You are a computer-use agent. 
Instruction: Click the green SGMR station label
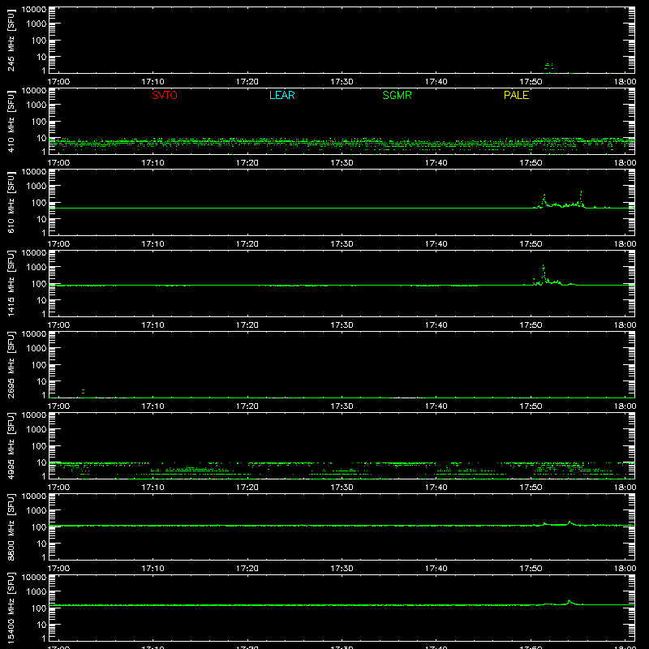tap(397, 95)
